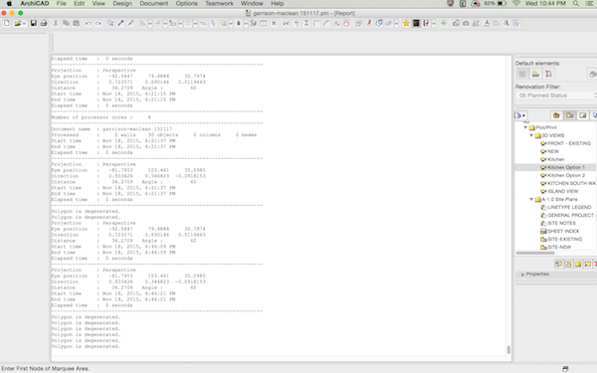Image resolution: width=597 pixels, height=373 pixels.
Task: Open the Navigator popup arrow button
Action: pos(520,115)
